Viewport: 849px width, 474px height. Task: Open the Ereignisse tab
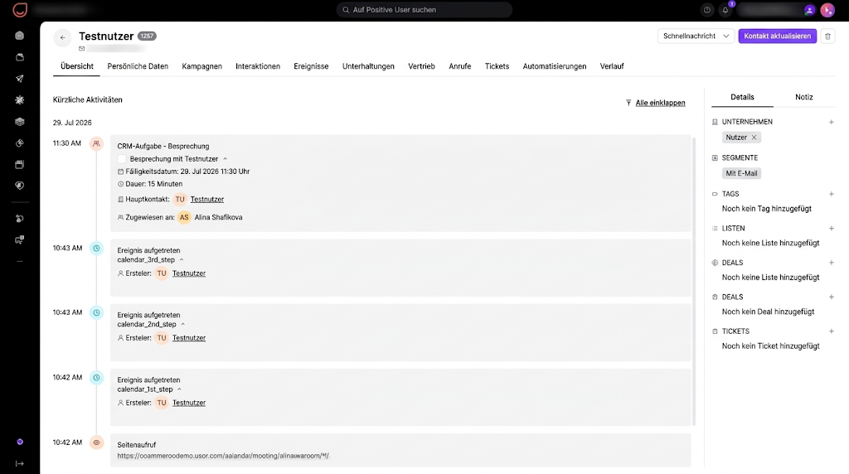312,66
